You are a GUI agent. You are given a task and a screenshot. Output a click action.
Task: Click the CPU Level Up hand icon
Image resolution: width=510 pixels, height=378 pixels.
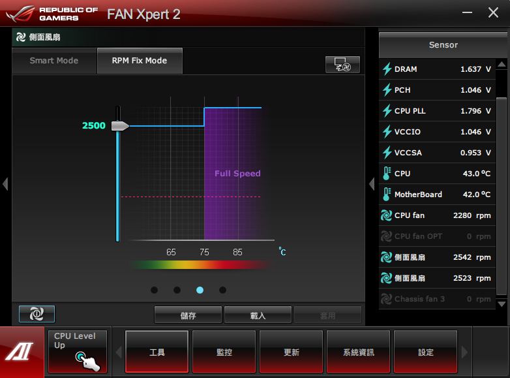(x=87, y=361)
